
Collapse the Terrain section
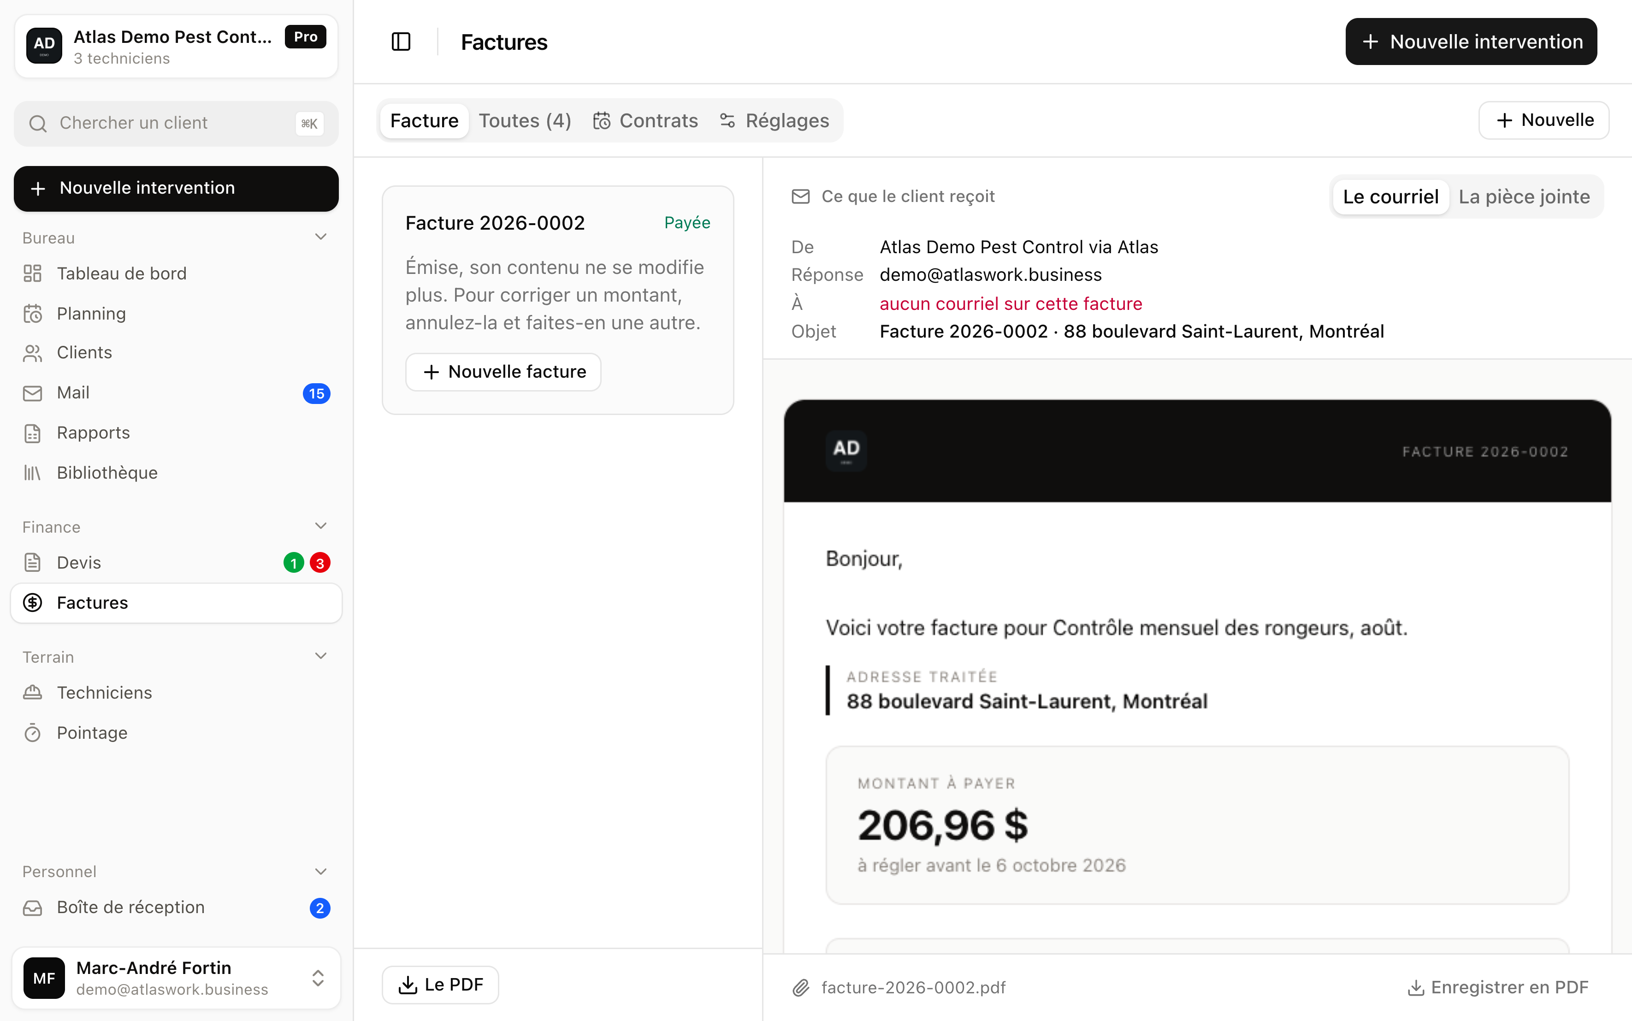[321, 656]
